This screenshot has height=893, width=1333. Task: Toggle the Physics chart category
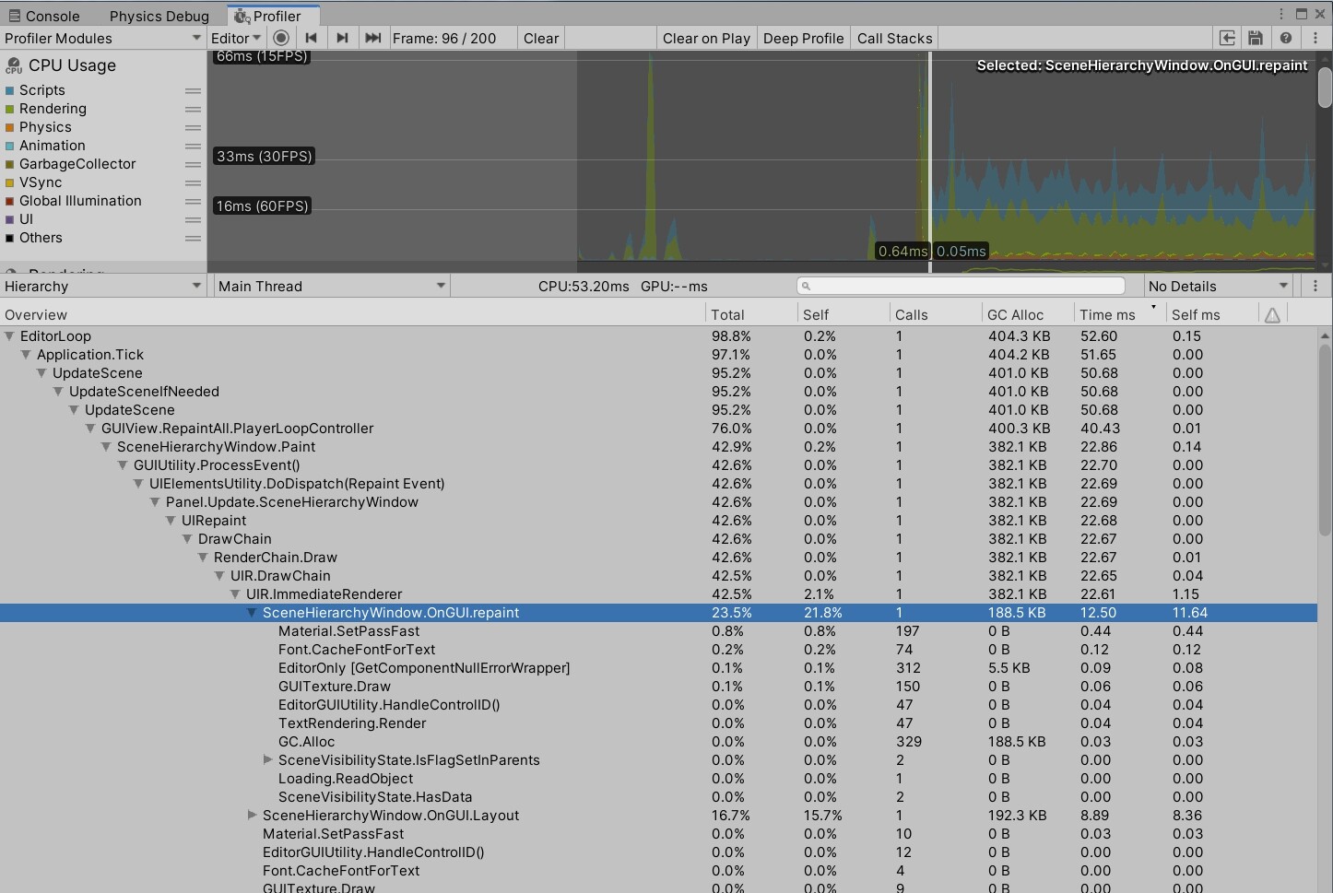(x=9, y=127)
